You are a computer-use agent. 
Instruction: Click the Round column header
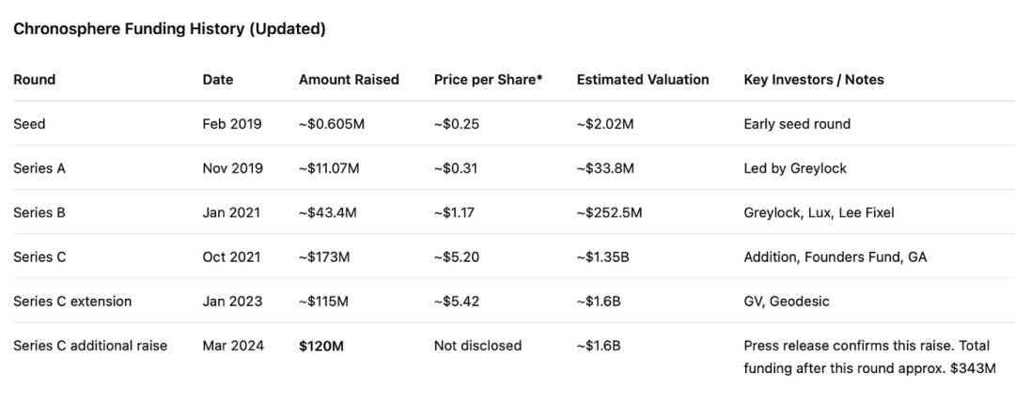point(35,80)
